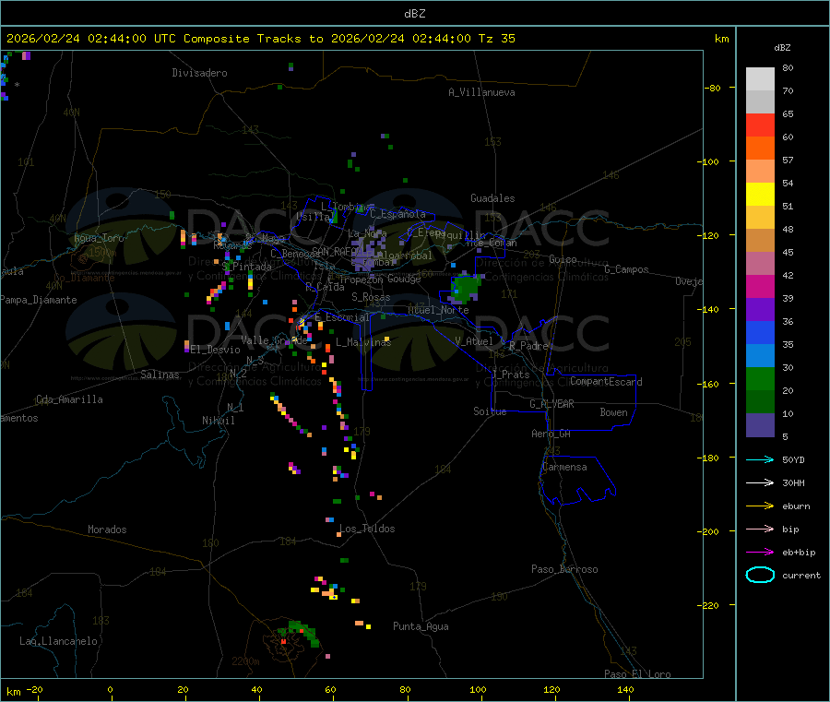Click the Lag.Llancanelo place label
This screenshot has width=830, height=702.
pos(58,641)
